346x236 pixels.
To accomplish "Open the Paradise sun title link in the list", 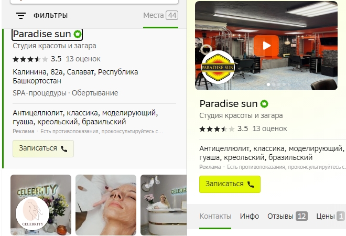I will click(42, 34).
